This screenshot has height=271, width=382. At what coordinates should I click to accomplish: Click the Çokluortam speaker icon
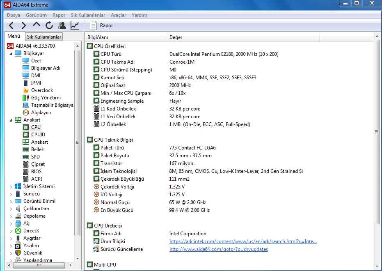tap(18, 209)
